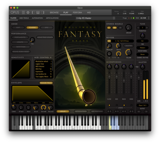
Task: Click the Close microphone fader
Action: point(109,76)
